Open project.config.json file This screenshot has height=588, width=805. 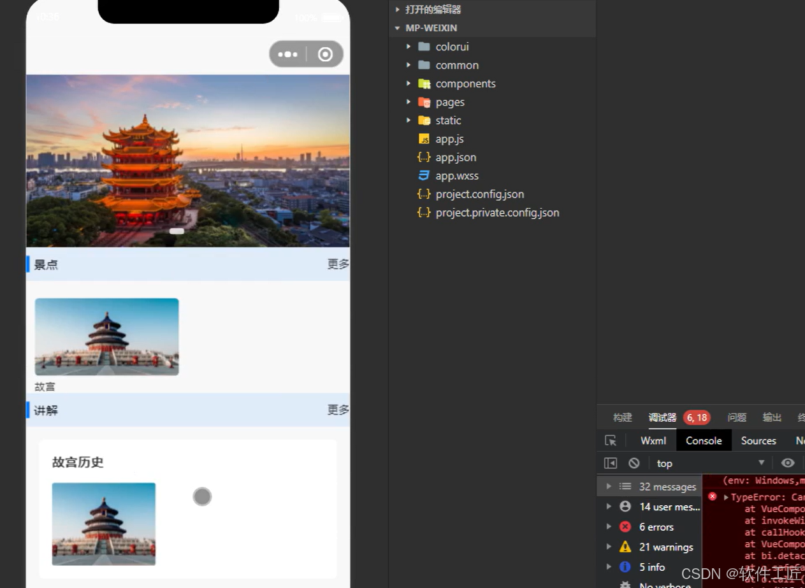480,194
